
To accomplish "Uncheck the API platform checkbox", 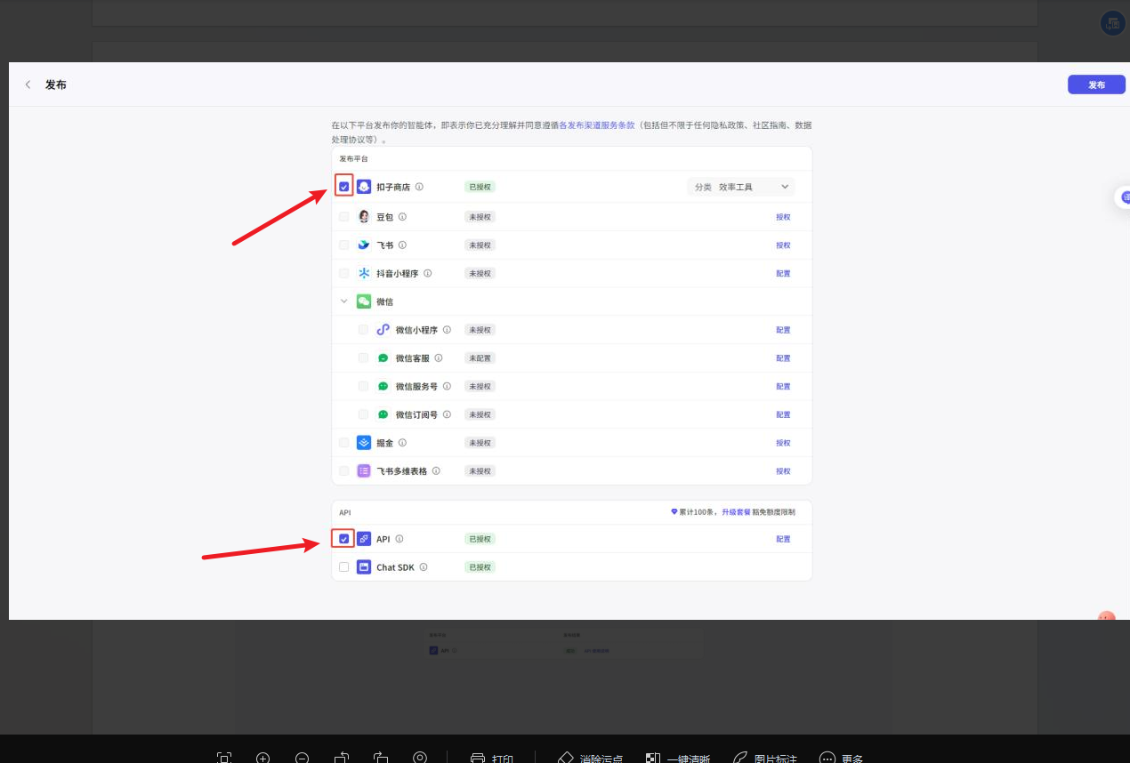I will click(x=344, y=539).
